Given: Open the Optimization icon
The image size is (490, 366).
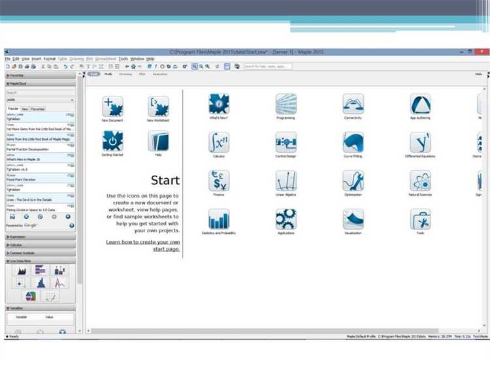Looking at the screenshot, I should (x=353, y=181).
